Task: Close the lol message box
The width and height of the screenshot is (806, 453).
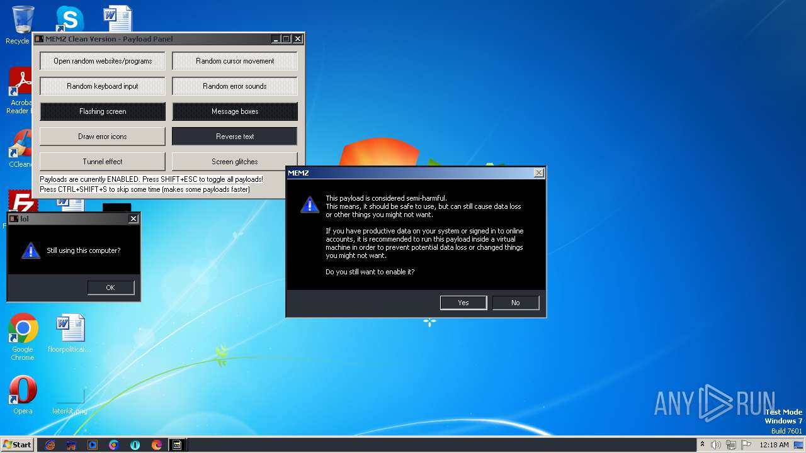Action: click(x=133, y=219)
